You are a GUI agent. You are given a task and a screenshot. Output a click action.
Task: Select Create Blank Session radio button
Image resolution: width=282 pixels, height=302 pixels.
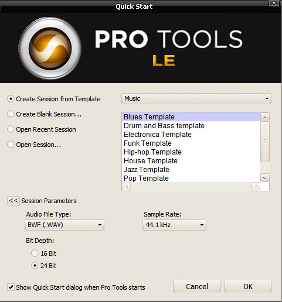coord(11,114)
